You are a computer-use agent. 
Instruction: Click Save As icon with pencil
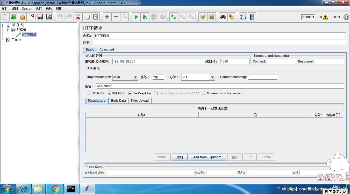49,17
